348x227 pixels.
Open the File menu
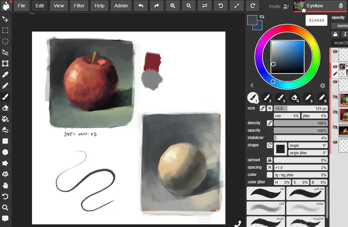click(22, 6)
